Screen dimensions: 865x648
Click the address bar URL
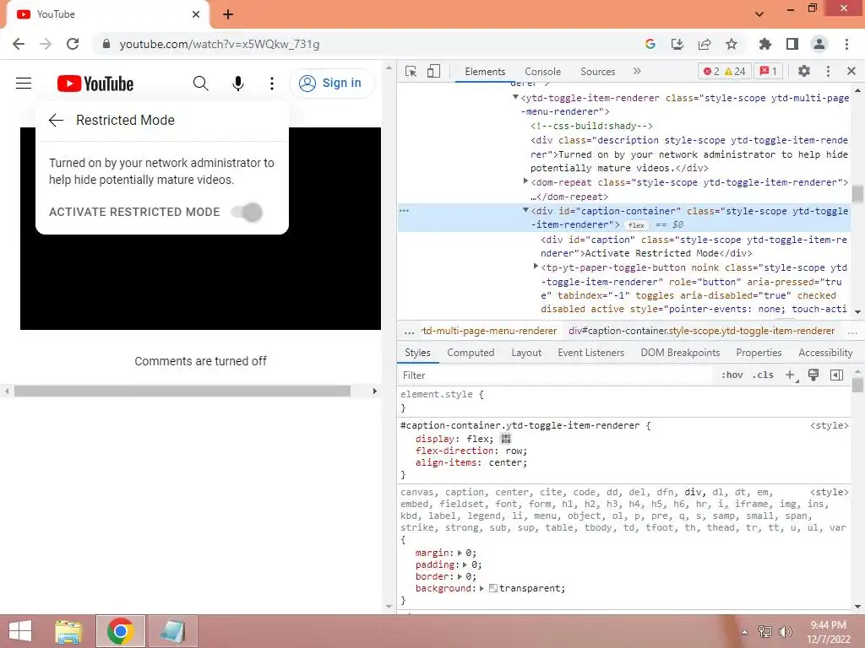220,44
